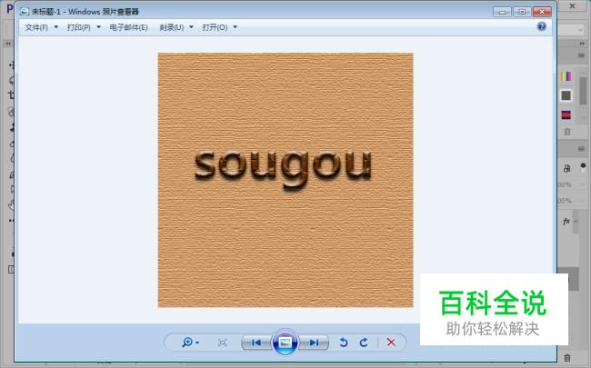Collapse the Photoshop right panel with double arrows
The height and width of the screenshot is (368, 591).
point(582,44)
